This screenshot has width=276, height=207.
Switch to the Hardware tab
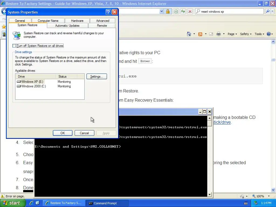click(77, 20)
